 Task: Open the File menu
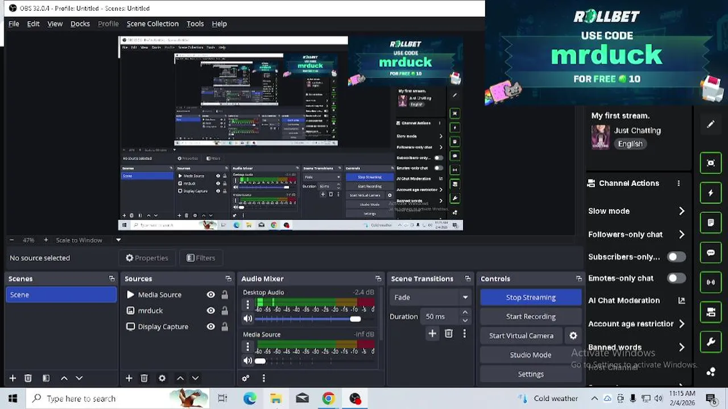tap(14, 24)
